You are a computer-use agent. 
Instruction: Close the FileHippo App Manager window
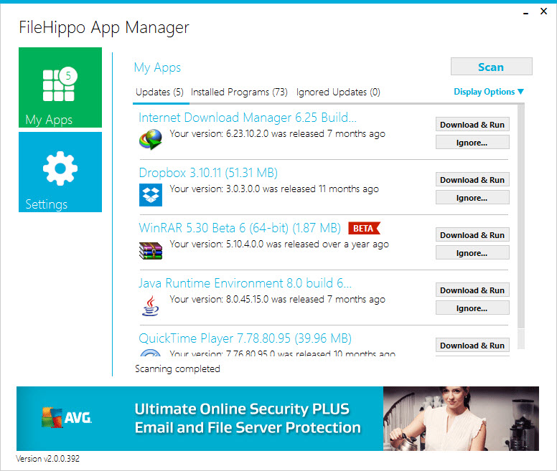pyautogui.click(x=543, y=11)
